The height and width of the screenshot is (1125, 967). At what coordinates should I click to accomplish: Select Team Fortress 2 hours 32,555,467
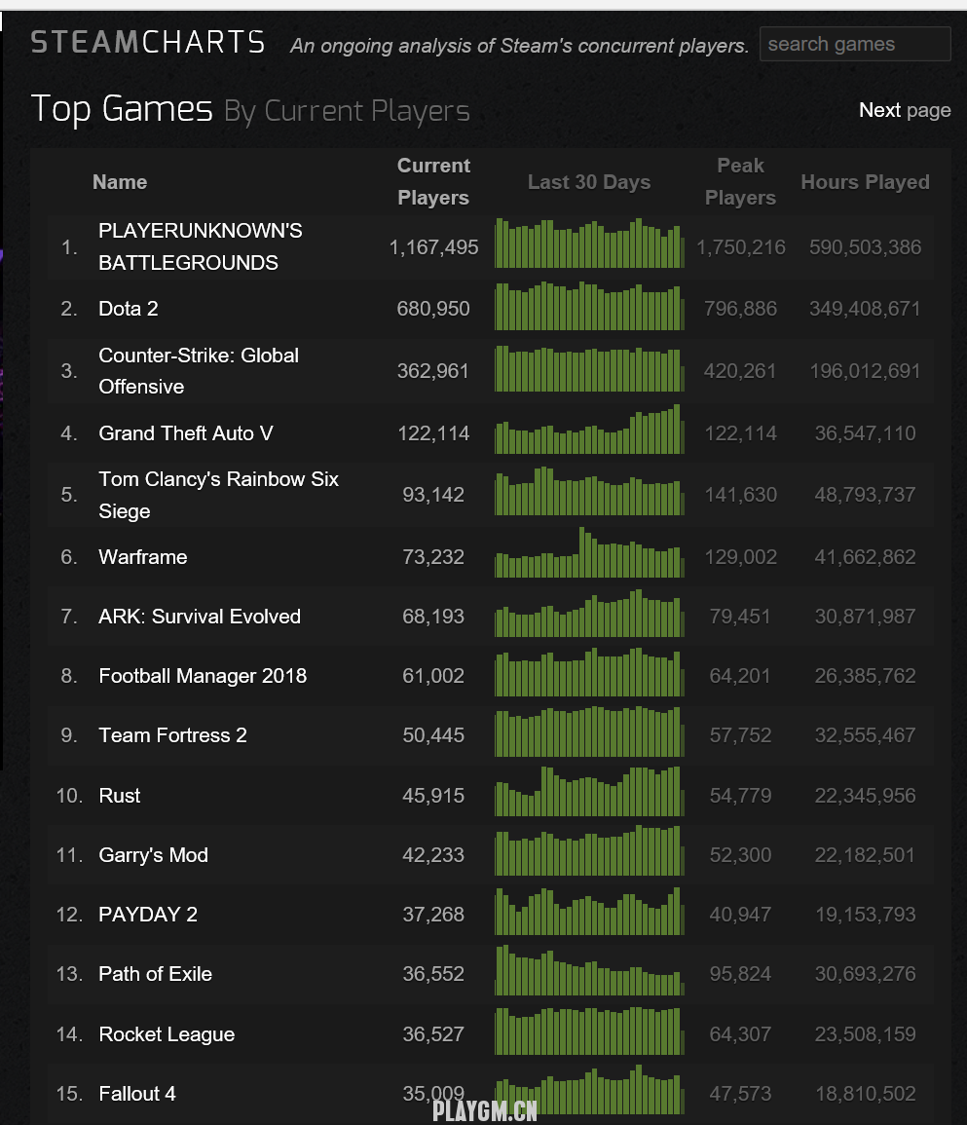click(x=865, y=735)
